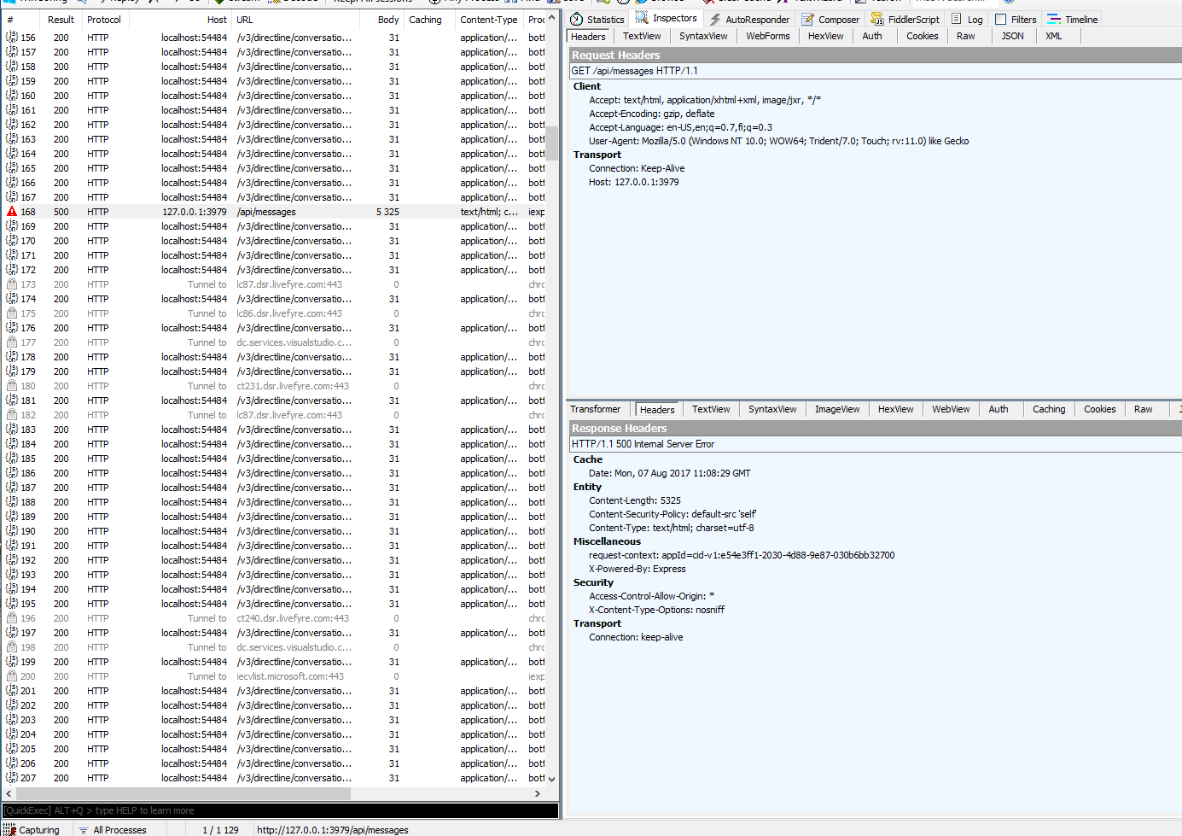Image resolution: width=1182 pixels, height=836 pixels.
Task: Click the Host column header
Action: pos(179,20)
